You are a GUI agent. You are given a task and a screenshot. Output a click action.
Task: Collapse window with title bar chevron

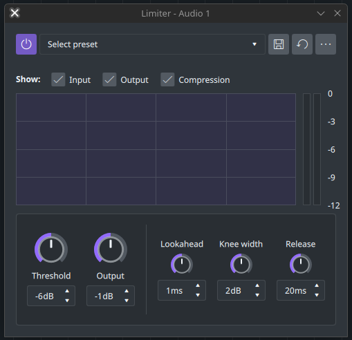pos(321,13)
